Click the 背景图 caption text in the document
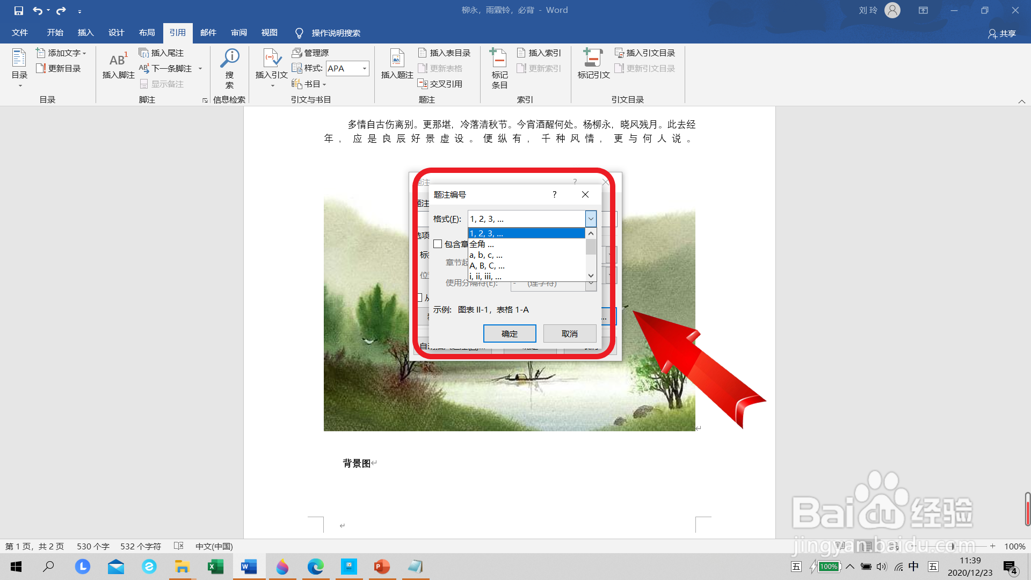 357,463
